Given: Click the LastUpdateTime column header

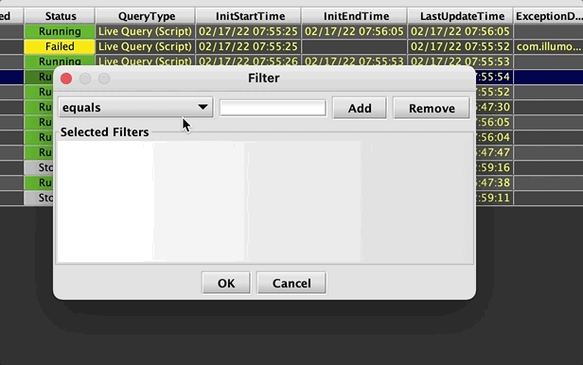Looking at the screenshot, I should point(460,16).
